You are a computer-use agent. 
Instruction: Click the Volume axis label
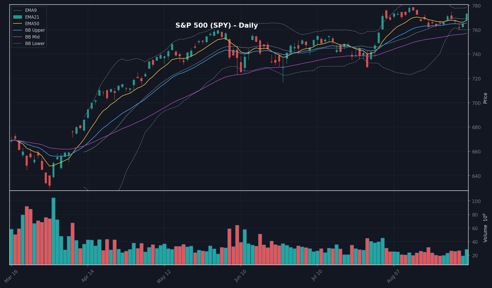tap(485, 228)
